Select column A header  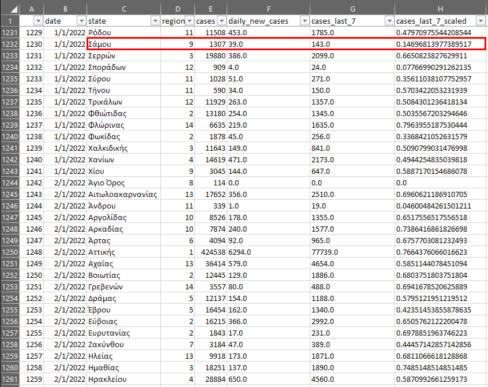click(31, 9)
